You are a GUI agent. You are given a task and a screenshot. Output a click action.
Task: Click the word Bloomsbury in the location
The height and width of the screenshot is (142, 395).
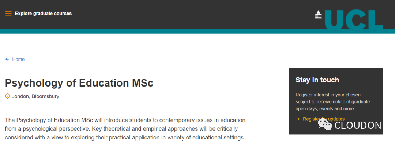click(x=45, y=96)
